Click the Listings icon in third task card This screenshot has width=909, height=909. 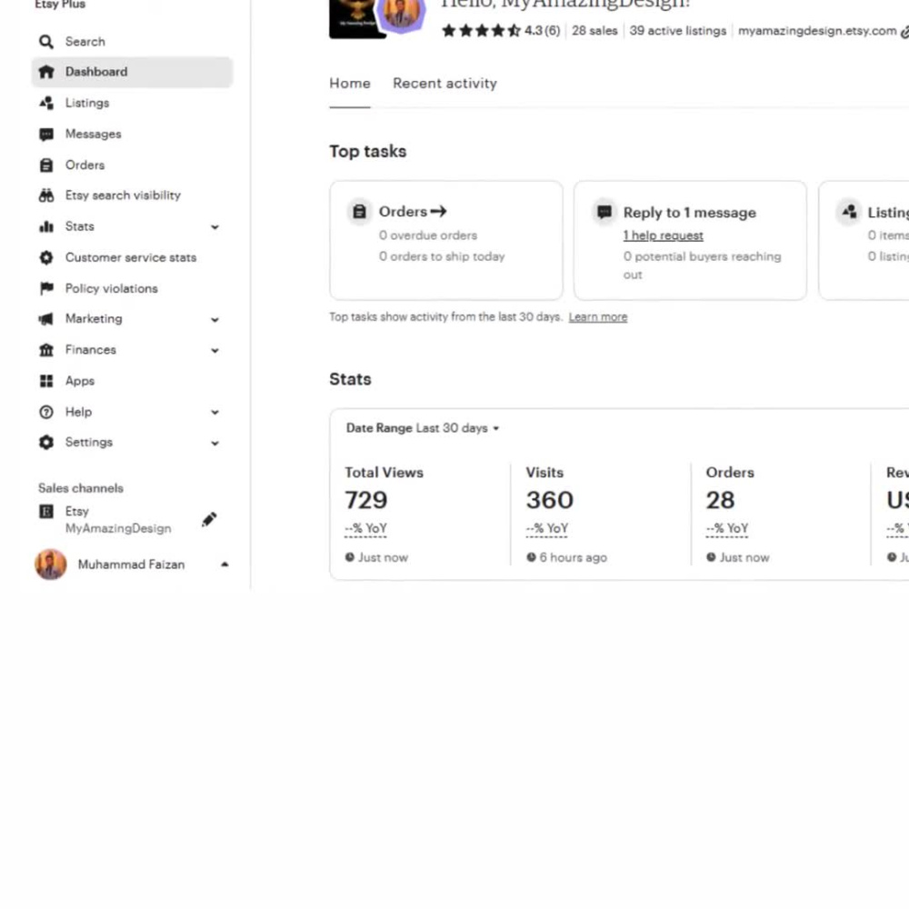point(849,212)
